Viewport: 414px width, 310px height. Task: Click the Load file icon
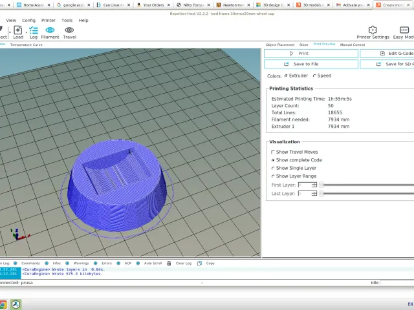click(x=18, y=30)
